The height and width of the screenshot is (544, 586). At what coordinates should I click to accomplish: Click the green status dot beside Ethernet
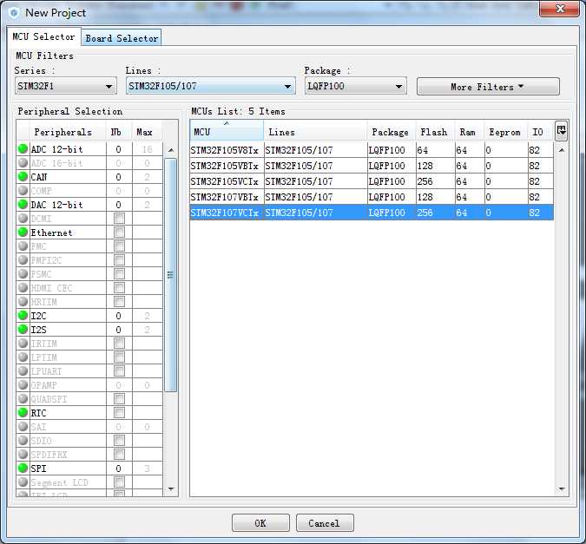coord(23,232)
